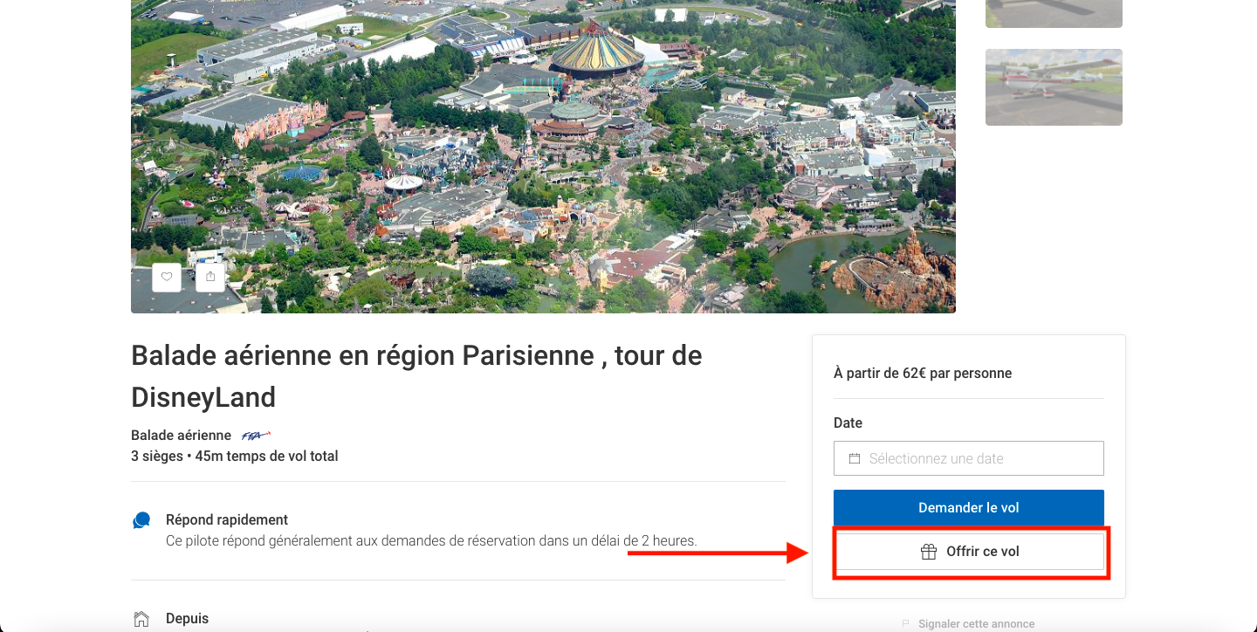Click the calendar icon in date field
The image size is (1257, 632).
pyautogui.click(x=854, y=458)
